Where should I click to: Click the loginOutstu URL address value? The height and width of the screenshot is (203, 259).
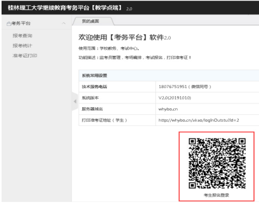(x=199, y=120)
